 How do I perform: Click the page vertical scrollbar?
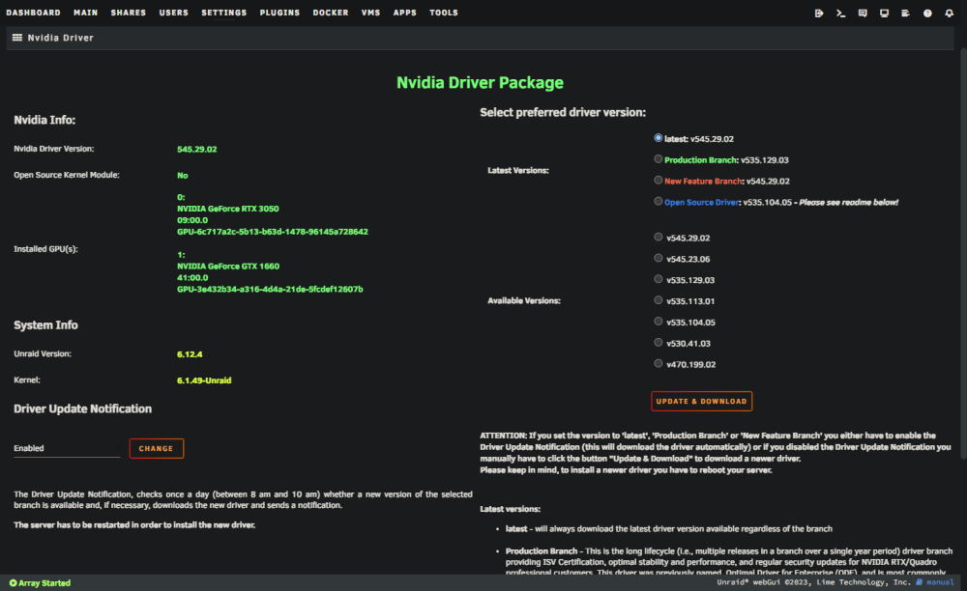(963, 252)
